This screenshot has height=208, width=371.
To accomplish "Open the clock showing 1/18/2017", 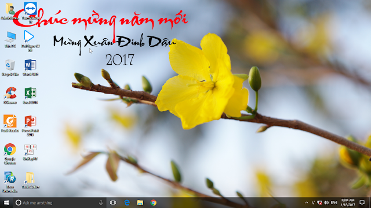I will [x=348, y=203].
